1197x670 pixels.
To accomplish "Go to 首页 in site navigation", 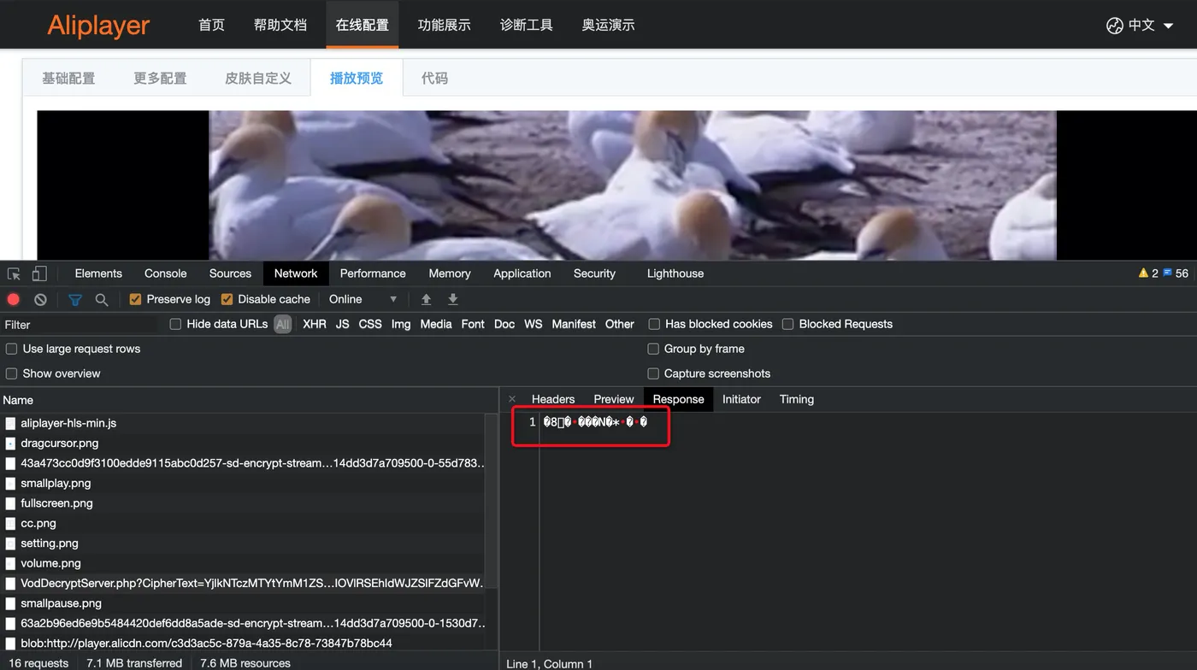I will (211, 25).
